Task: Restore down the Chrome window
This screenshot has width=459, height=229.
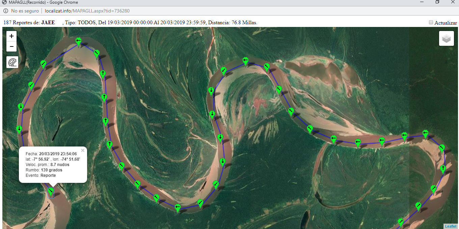Action: (x=437, y=2)
